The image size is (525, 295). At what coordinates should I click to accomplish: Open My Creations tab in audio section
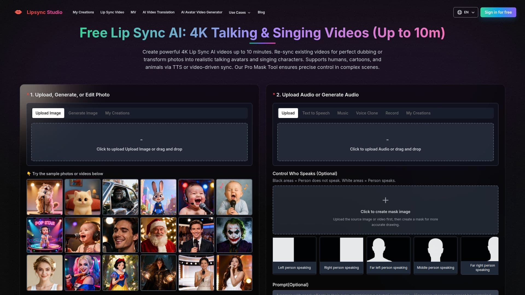tap(418, 113)
